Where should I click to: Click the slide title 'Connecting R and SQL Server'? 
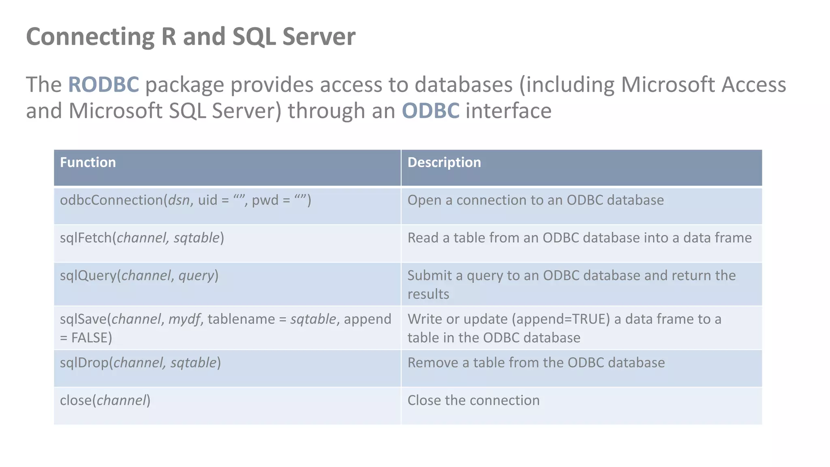tap(190, 36)
